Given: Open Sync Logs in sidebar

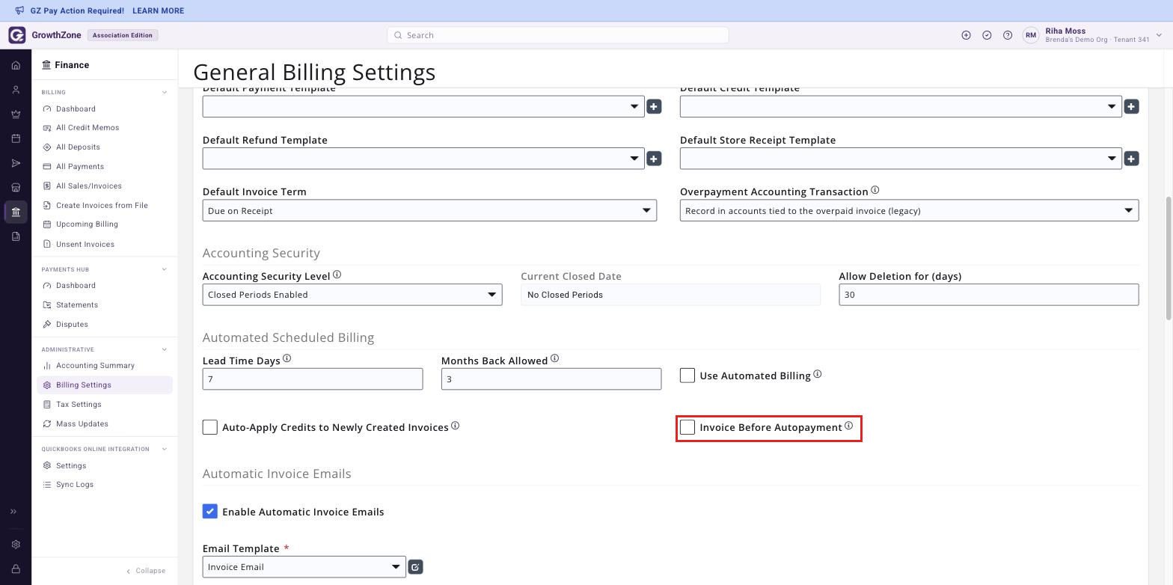Looking at the screenshot, I should pyautogui.click(x=75, y=485).
